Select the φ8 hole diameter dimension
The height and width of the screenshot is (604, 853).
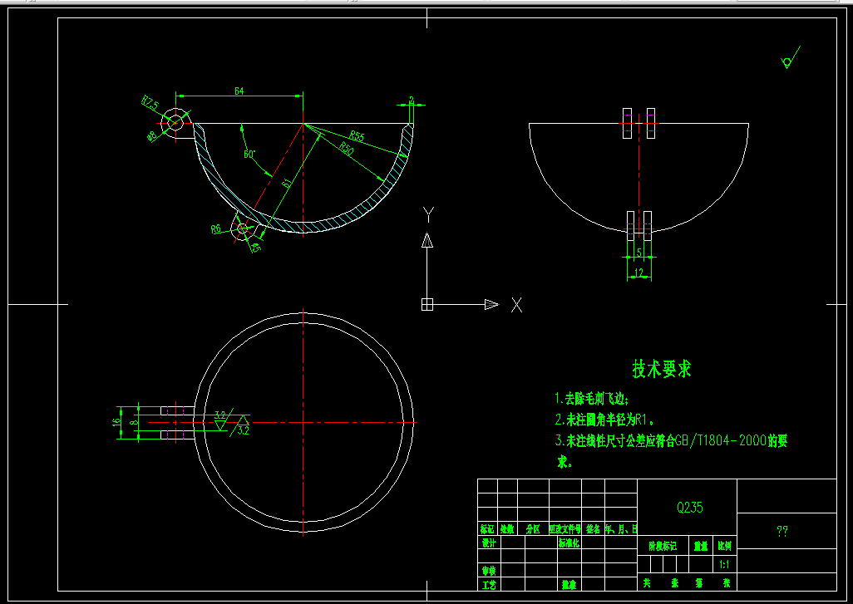click(152, 136)
